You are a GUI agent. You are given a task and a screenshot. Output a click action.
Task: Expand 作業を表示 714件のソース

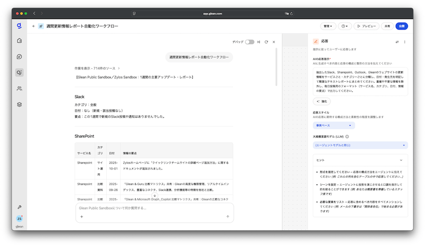97,69
